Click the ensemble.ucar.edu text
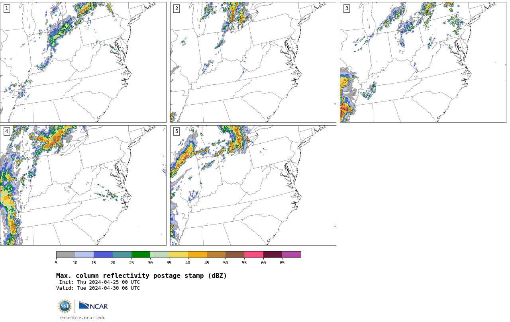510x322 pixels. pos(83,318)
